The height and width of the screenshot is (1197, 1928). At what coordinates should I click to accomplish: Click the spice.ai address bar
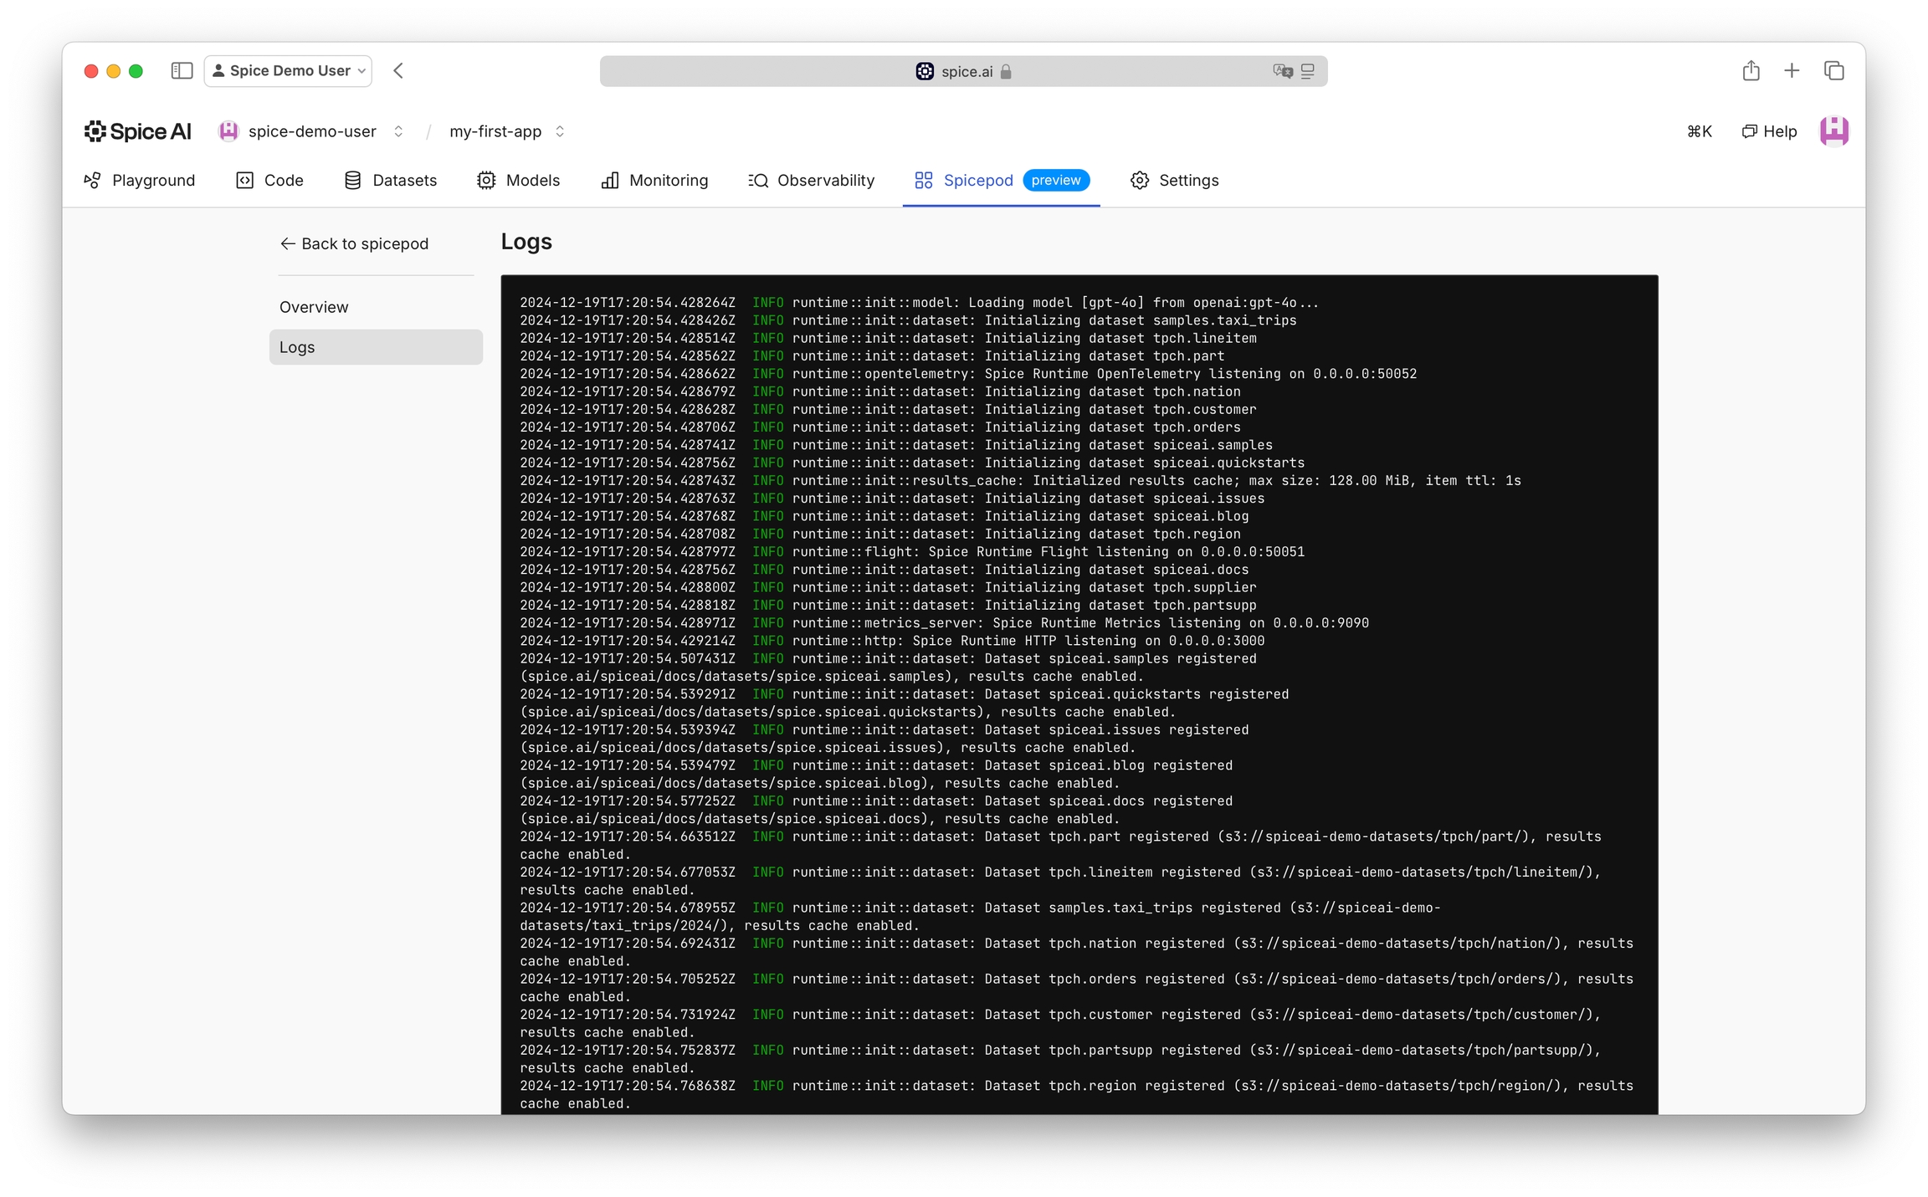[962, 71]
